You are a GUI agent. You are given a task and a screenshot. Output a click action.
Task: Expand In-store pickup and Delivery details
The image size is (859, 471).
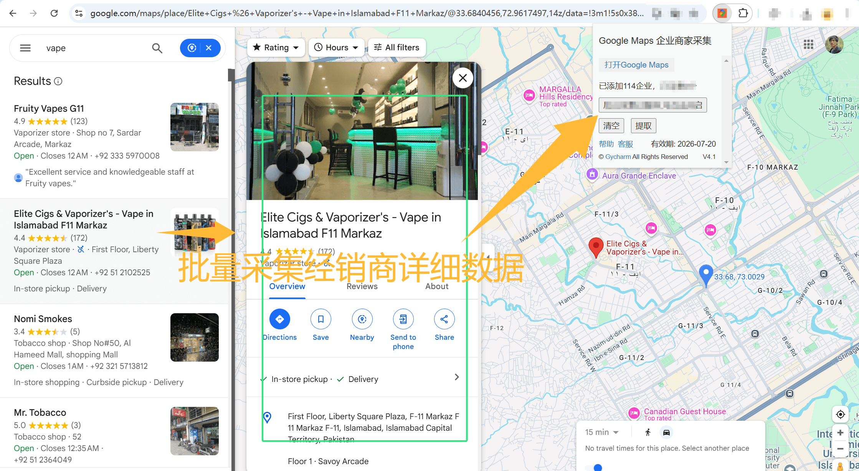[x=457, y=377]
